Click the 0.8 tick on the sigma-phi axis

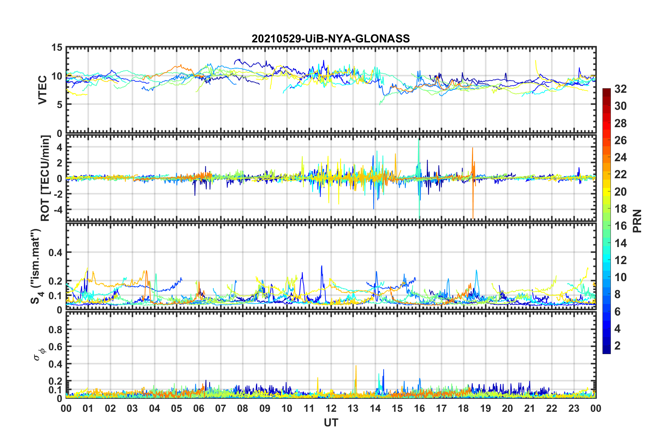(x=56, y=329)
